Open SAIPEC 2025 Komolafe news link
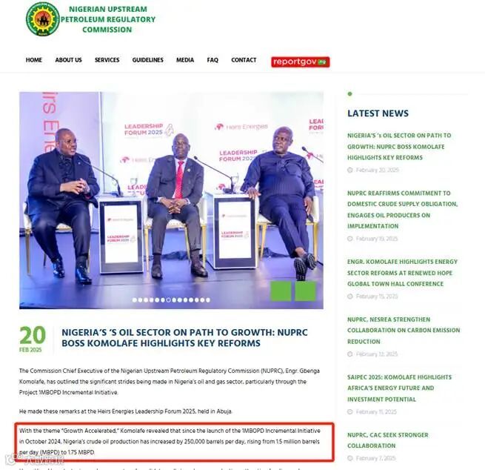 click(399, 388)
